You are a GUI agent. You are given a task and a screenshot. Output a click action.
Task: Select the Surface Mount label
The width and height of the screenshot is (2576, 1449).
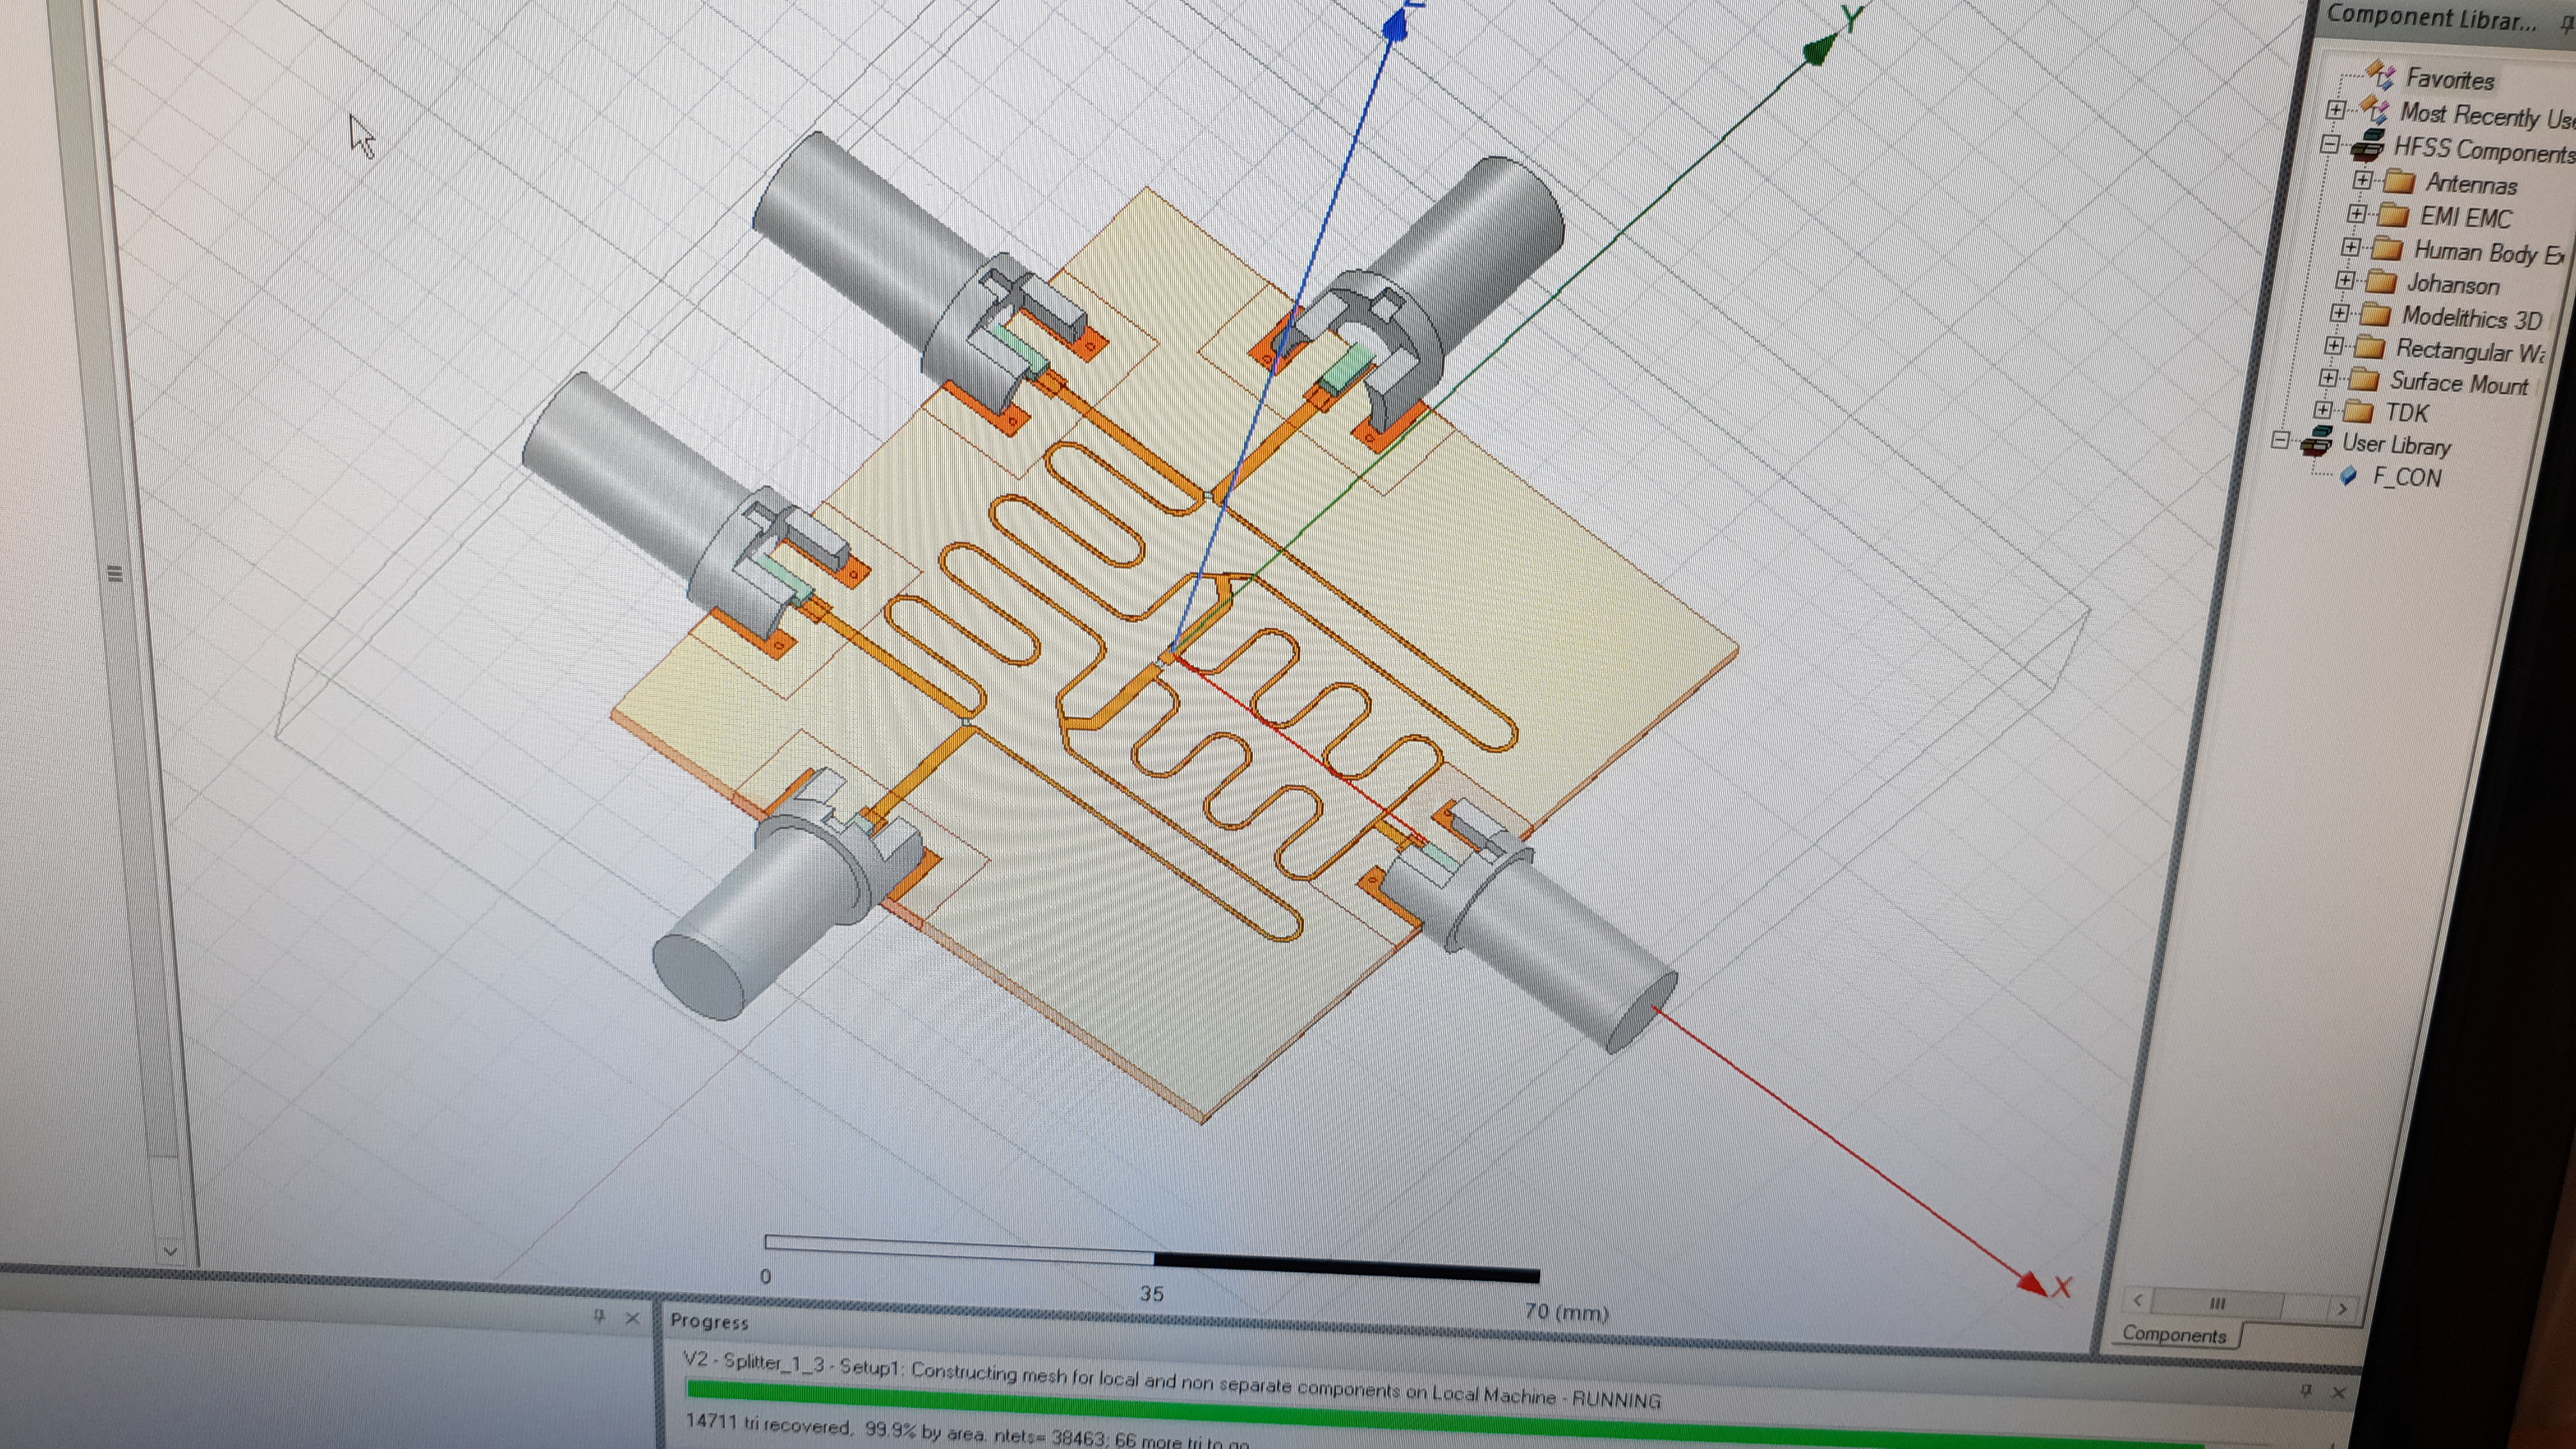tap(2459, 383)
